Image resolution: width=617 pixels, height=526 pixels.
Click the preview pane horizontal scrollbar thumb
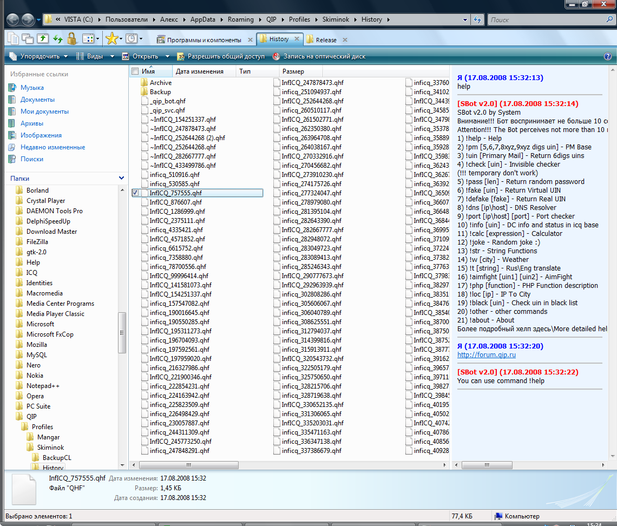click(487, 465)
